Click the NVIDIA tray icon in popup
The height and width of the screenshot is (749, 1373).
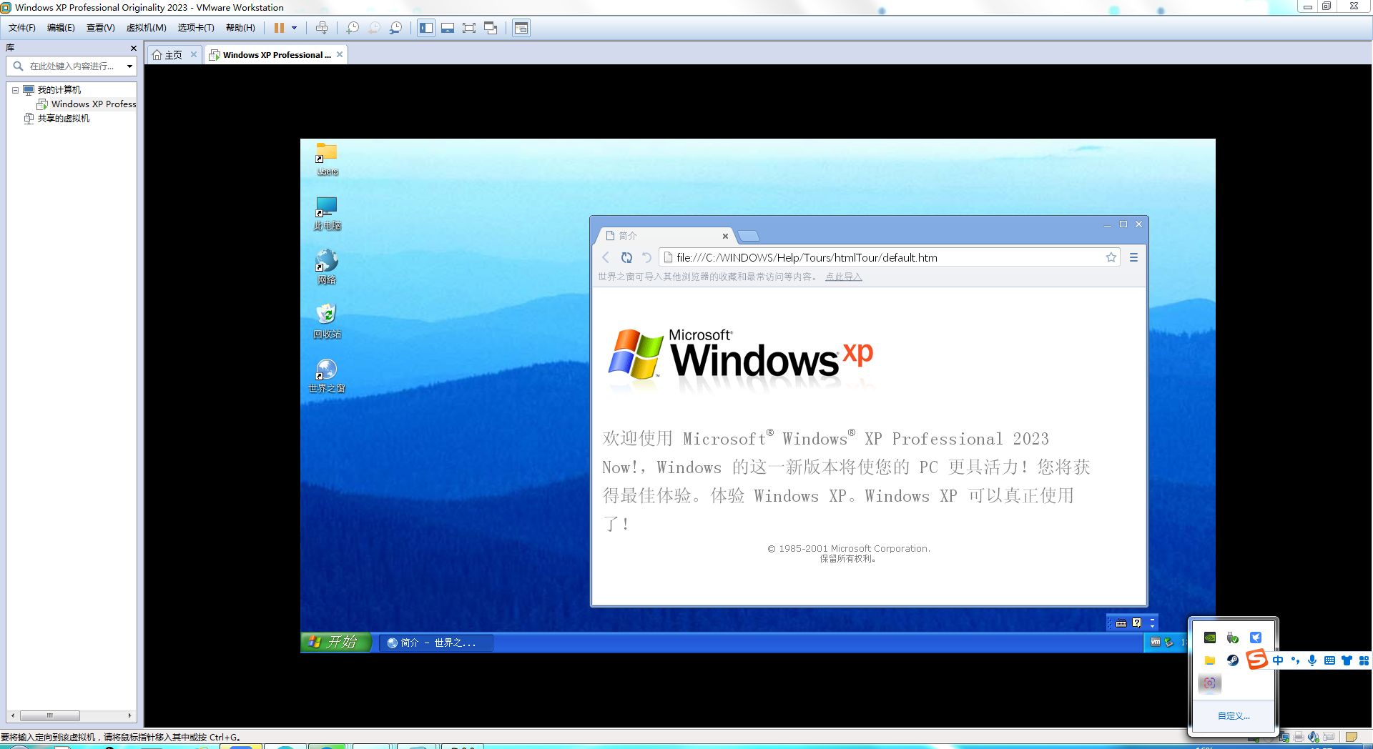[x=1210, y=638]
